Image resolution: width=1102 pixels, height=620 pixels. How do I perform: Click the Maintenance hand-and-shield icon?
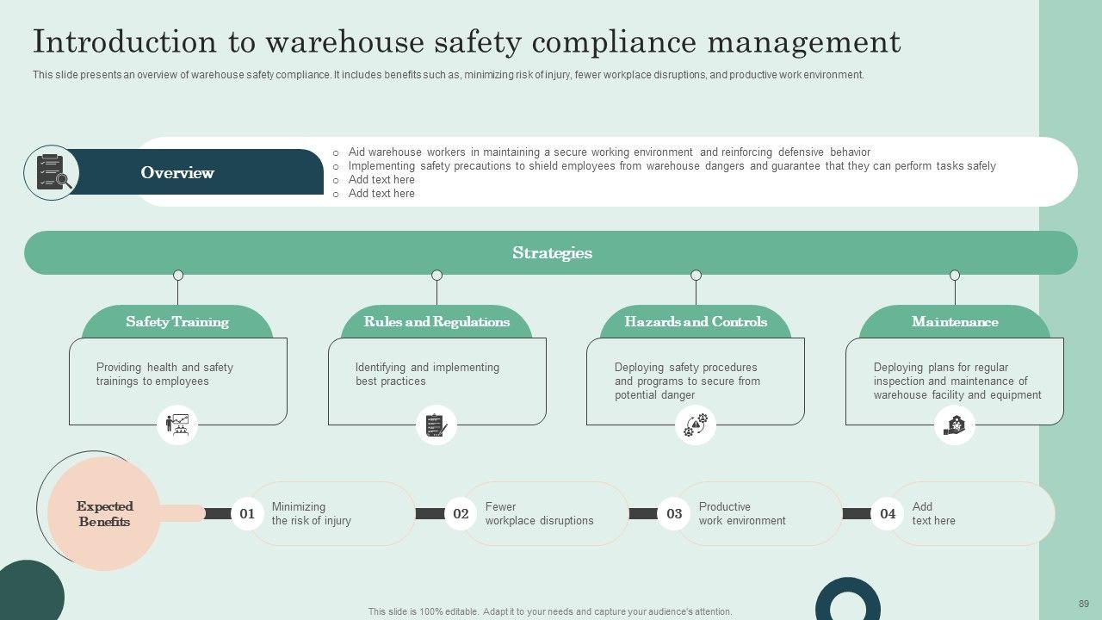coord(955,425)
